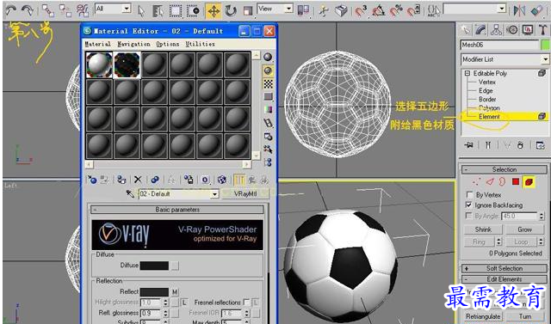Open the Modifier List dropdown
The height and width of the screenshot is (324, 551).
click(x=505, y=59)
